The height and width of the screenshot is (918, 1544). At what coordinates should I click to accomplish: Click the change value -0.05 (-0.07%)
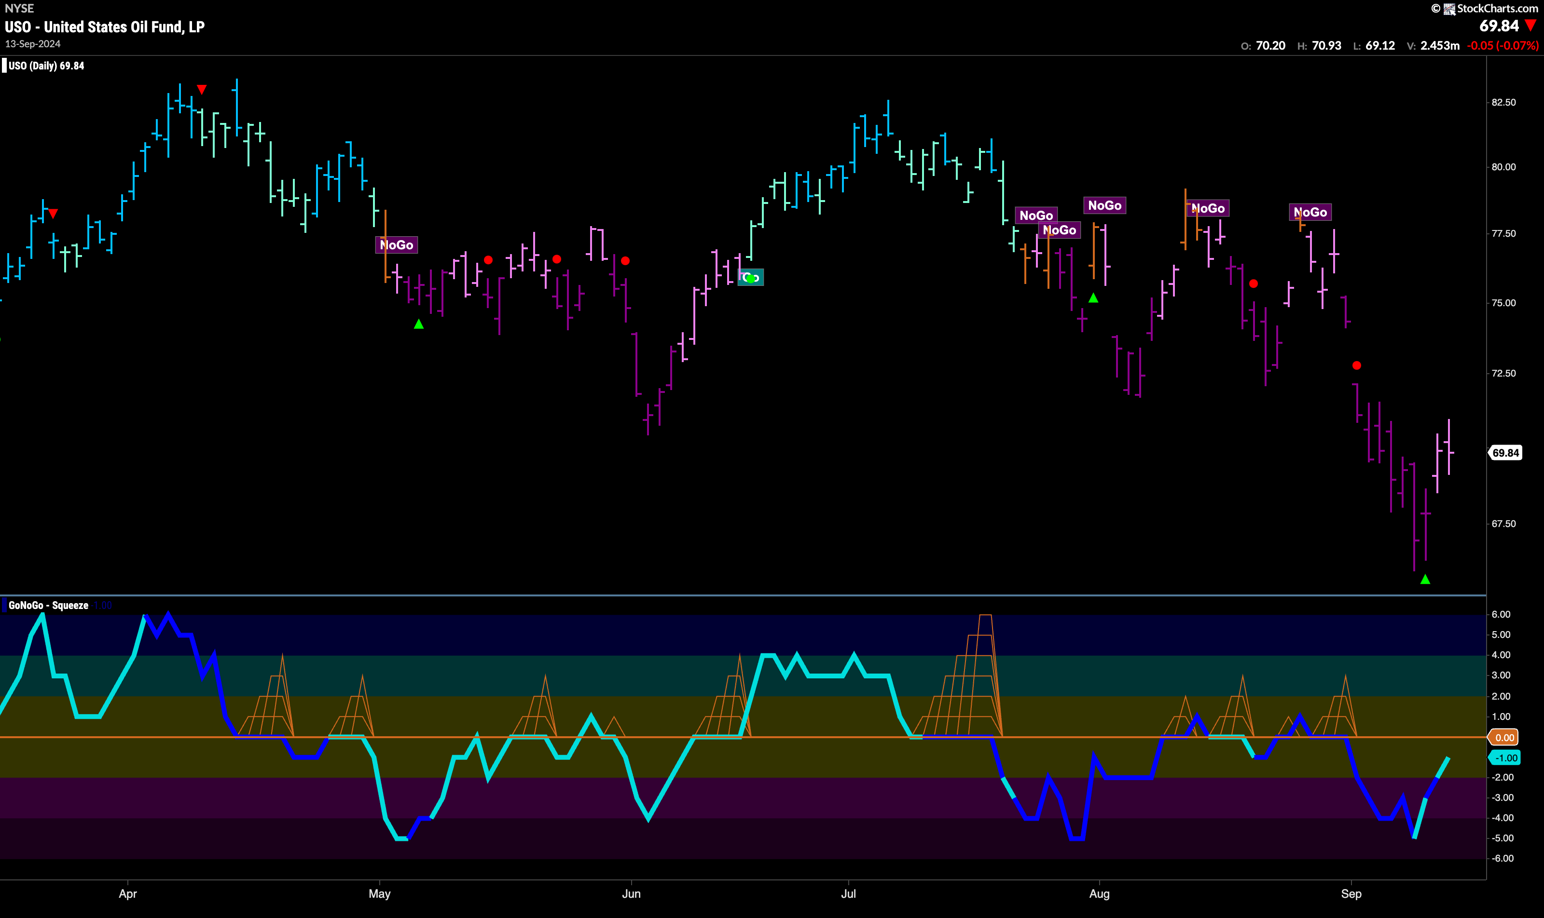click(1503, 46)
